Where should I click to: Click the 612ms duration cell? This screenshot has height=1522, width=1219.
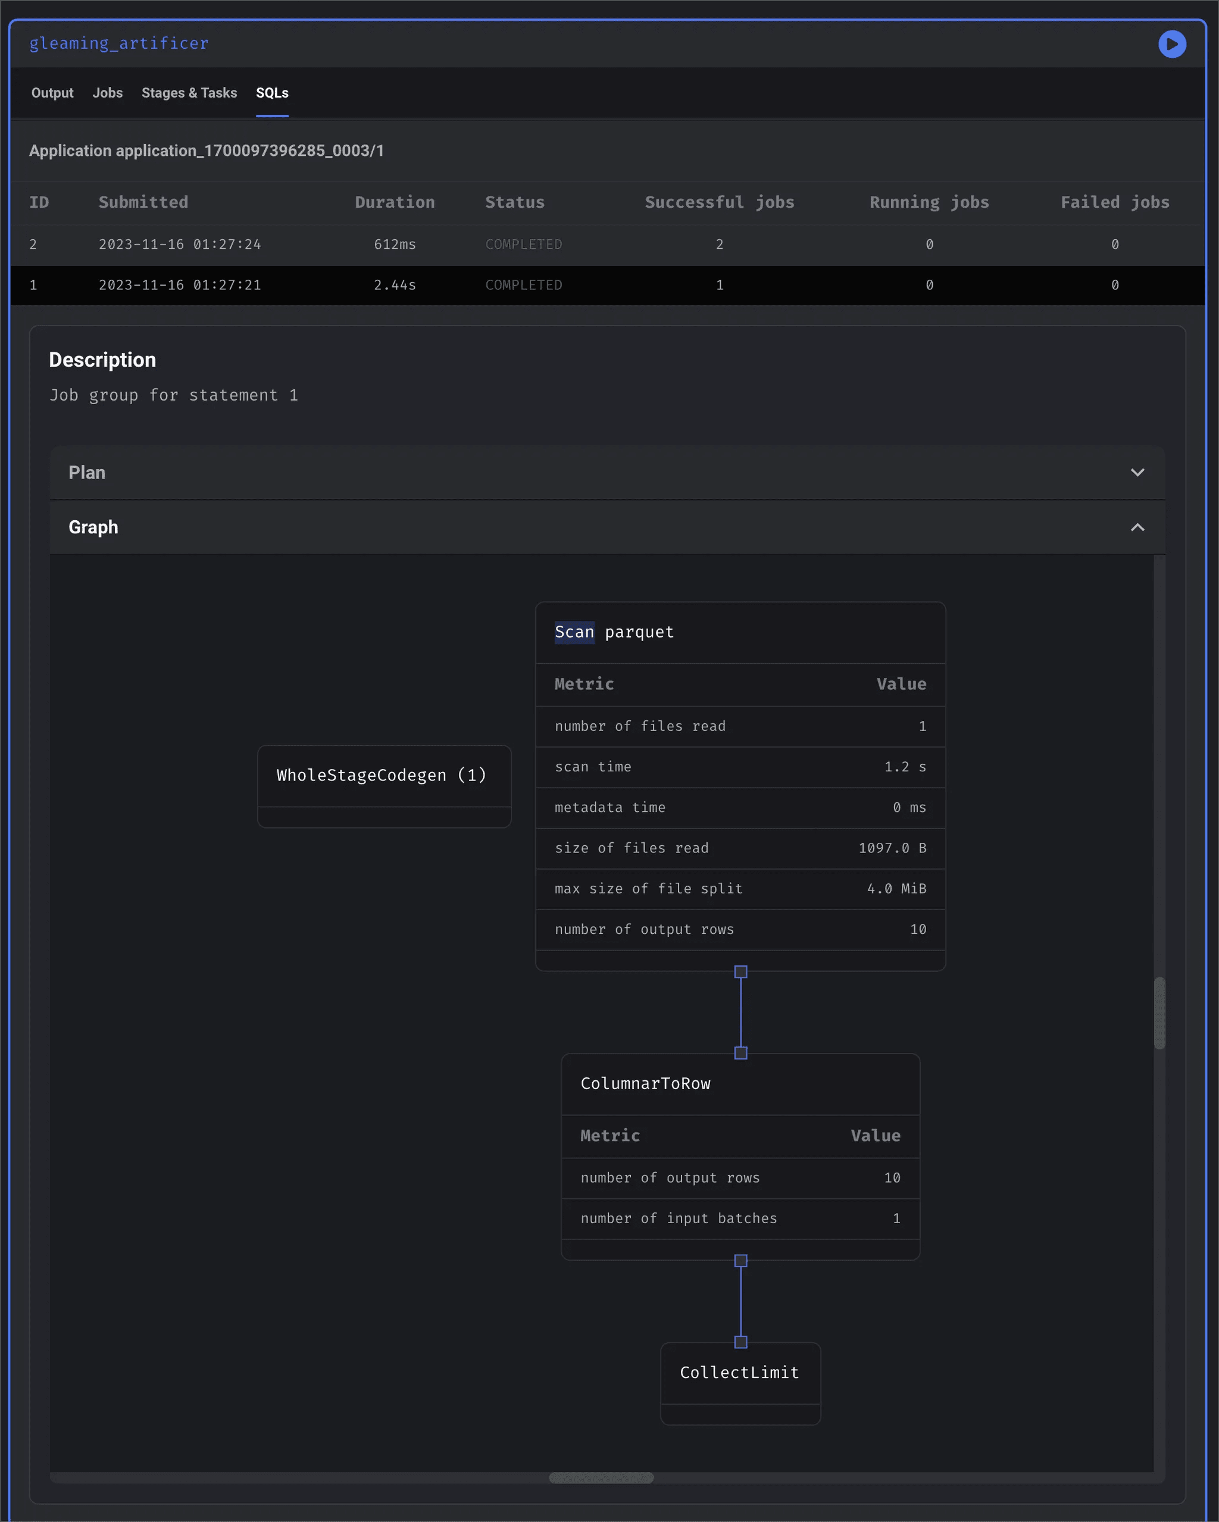tap(395, 244)
